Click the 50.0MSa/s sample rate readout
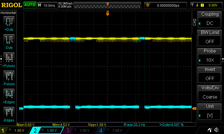The image size is (224, 134). 66,3
